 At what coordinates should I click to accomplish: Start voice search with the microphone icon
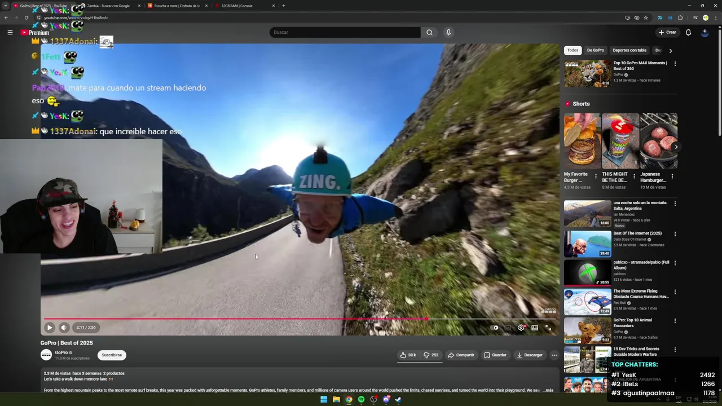click(x=448, y=32)
